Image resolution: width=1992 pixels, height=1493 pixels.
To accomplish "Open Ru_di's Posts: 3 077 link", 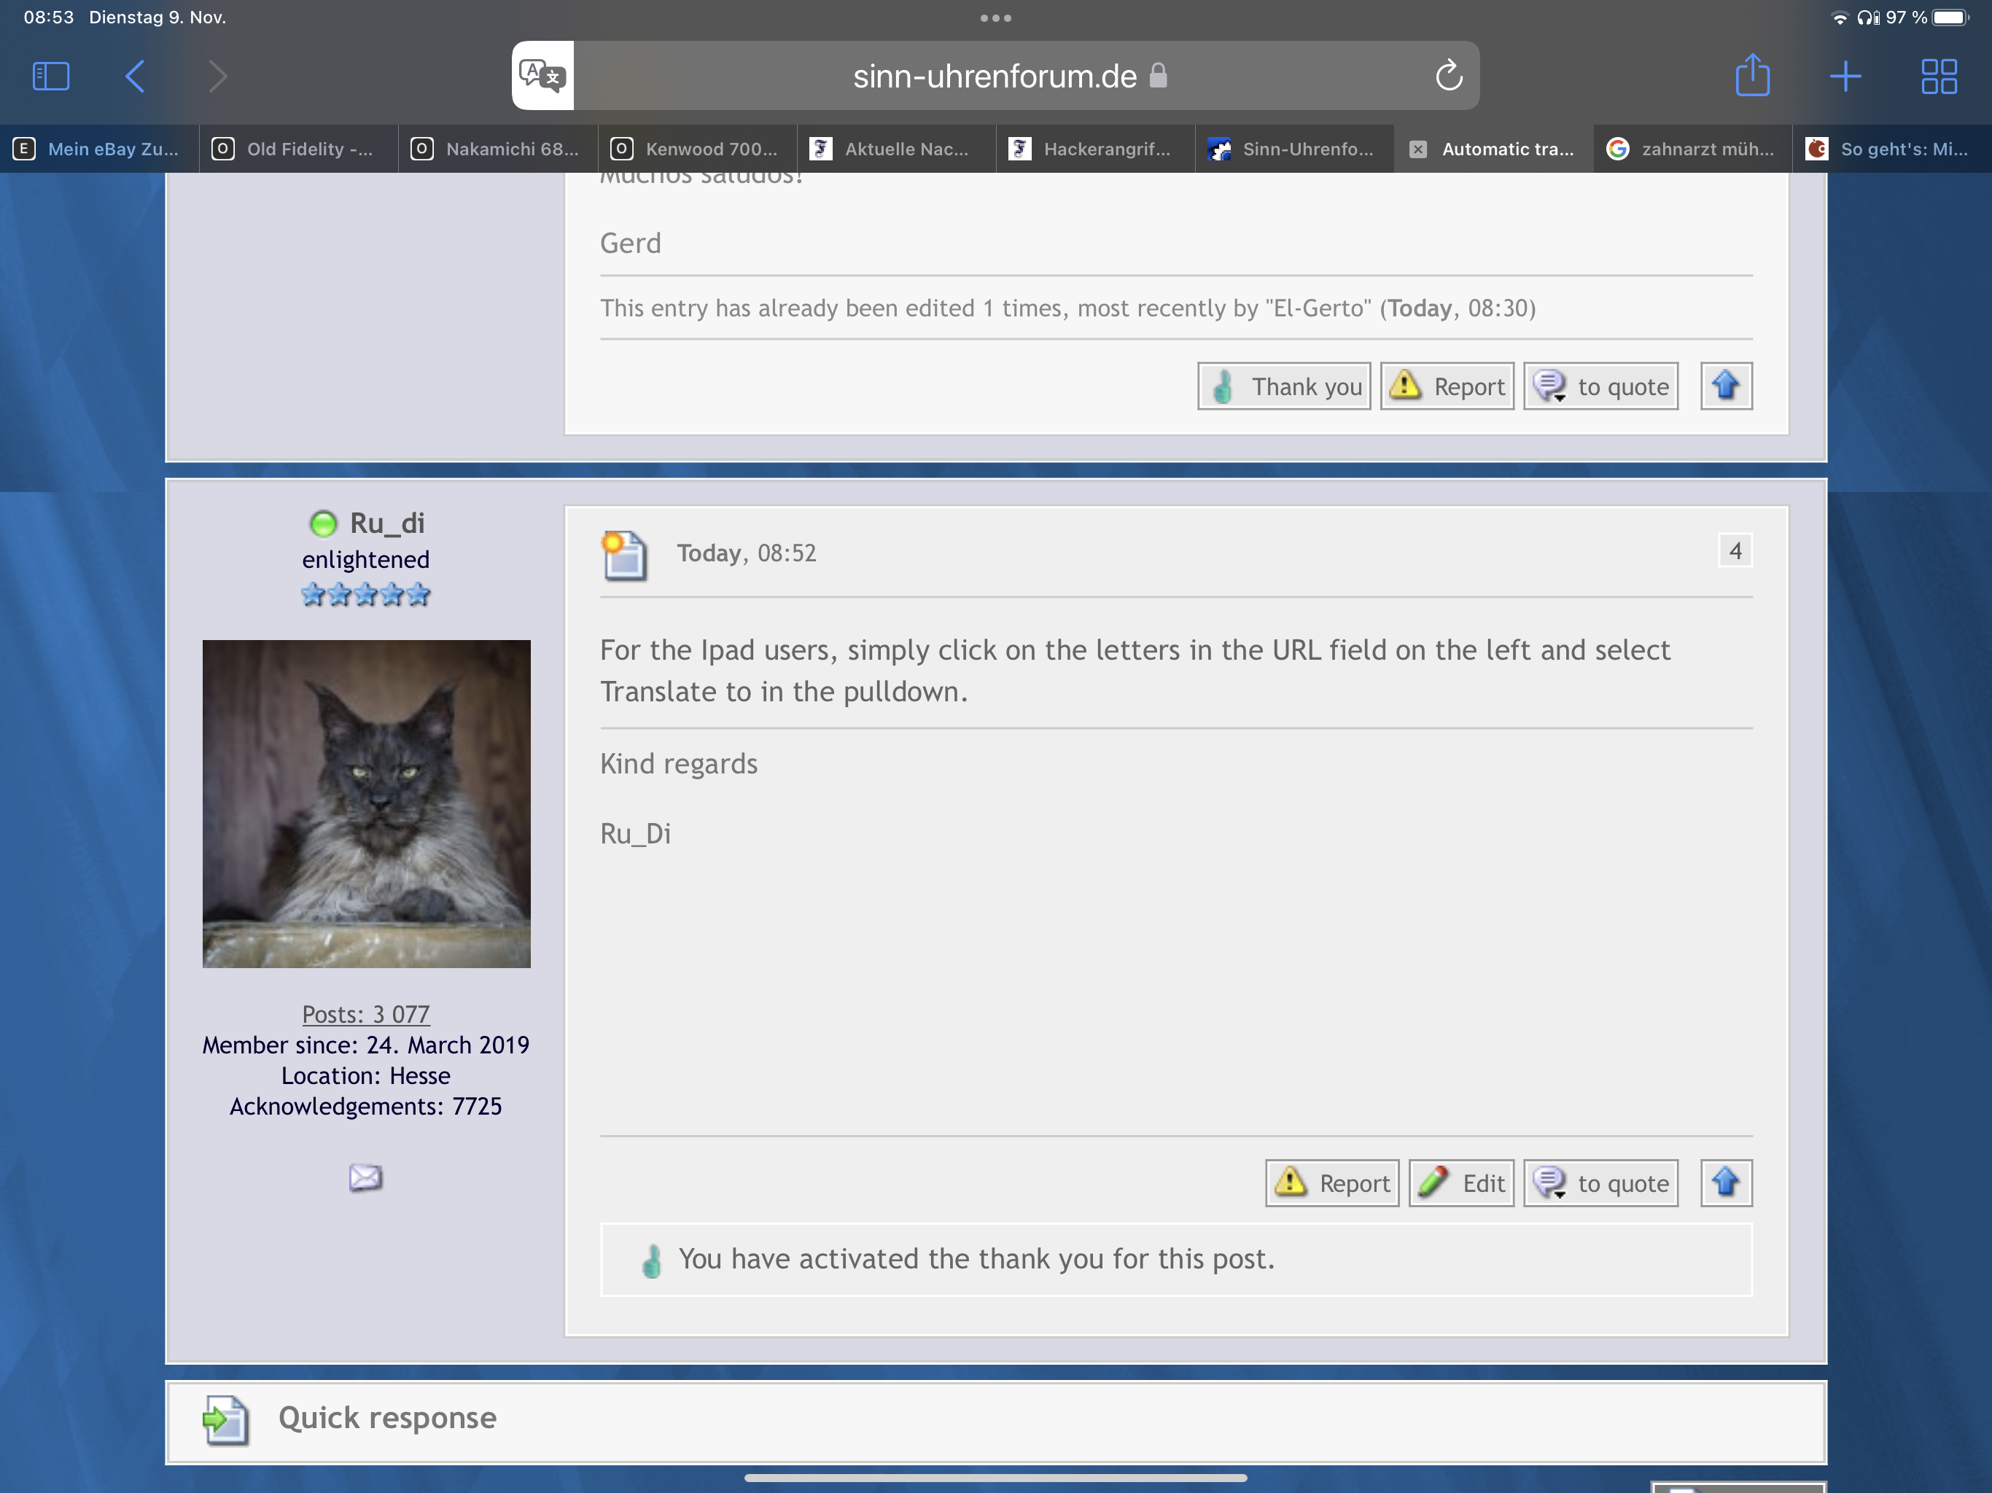I will point(365,1014).
